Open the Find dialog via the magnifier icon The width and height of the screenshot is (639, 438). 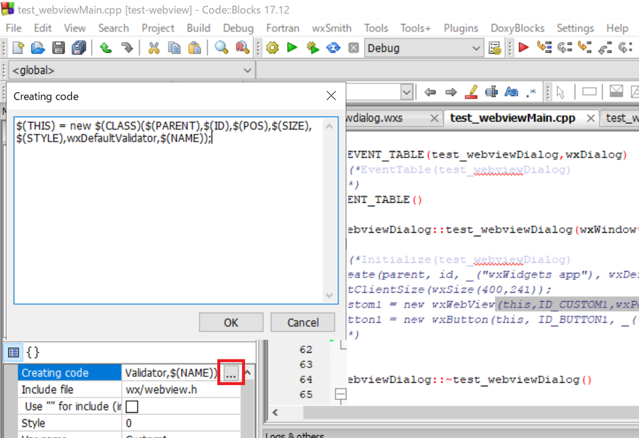(220, 47)
